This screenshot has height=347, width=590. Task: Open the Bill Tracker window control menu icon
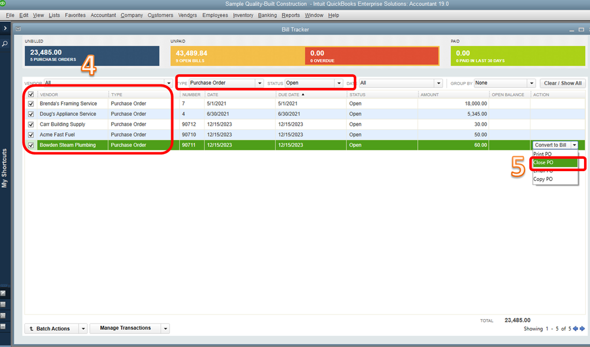pos(18,29)
